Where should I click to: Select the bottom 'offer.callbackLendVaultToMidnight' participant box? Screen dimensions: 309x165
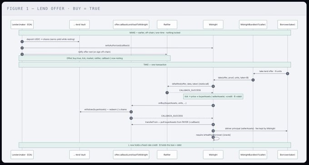tap(131, 155)
